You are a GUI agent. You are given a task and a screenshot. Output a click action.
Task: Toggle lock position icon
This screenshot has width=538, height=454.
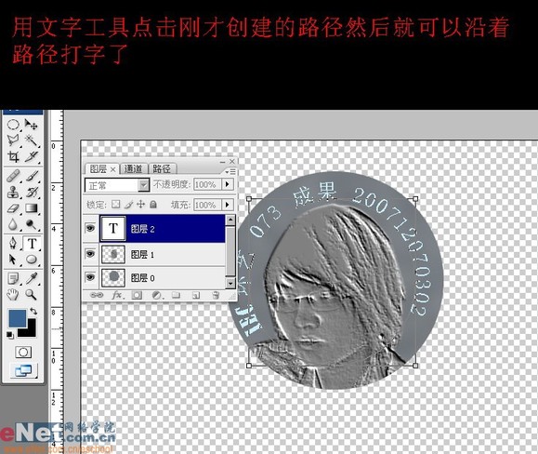point(140,205)
